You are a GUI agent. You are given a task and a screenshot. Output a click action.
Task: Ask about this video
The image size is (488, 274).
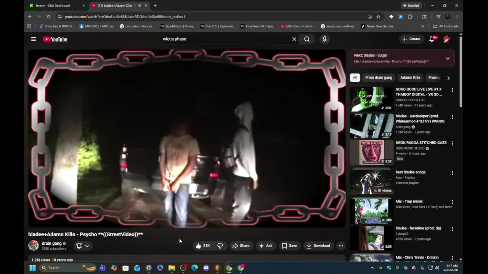[x=265, y=246]
